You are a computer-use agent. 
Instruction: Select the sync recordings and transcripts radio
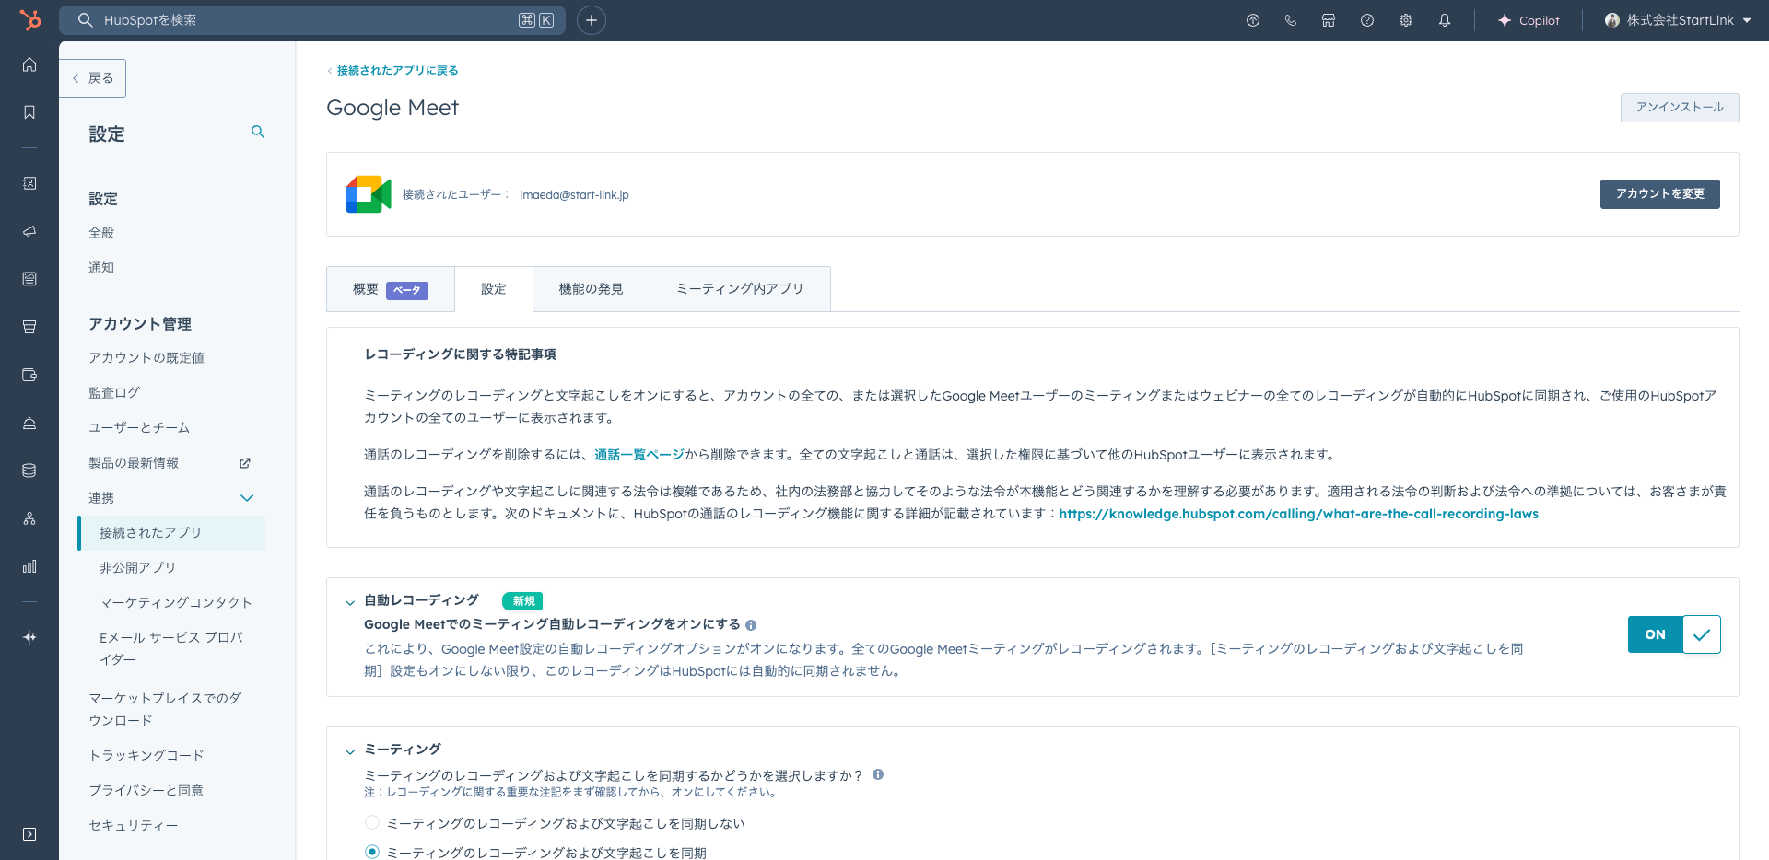(372, 852)
